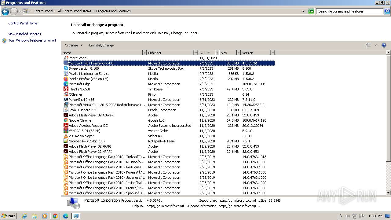Click the PowerShell 7-x86 icon
The width and height of the screenshot is (391, 220).
click(66, 100)
